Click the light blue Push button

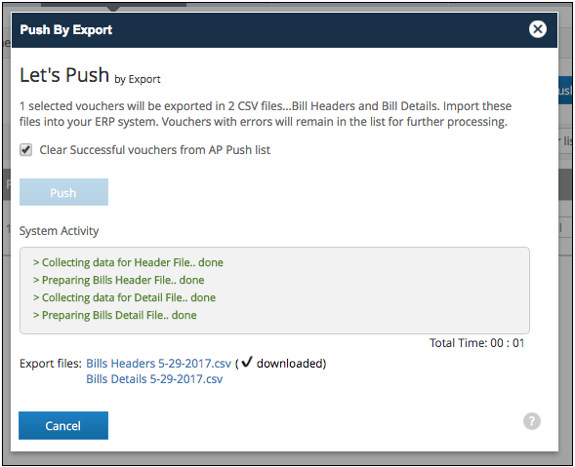click(x=63, y=192)
